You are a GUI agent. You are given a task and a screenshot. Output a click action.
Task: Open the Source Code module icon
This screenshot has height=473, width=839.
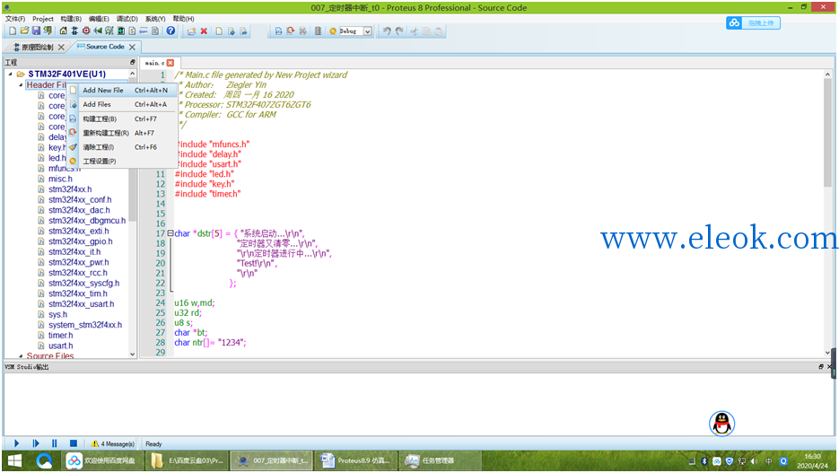[144, 31]
